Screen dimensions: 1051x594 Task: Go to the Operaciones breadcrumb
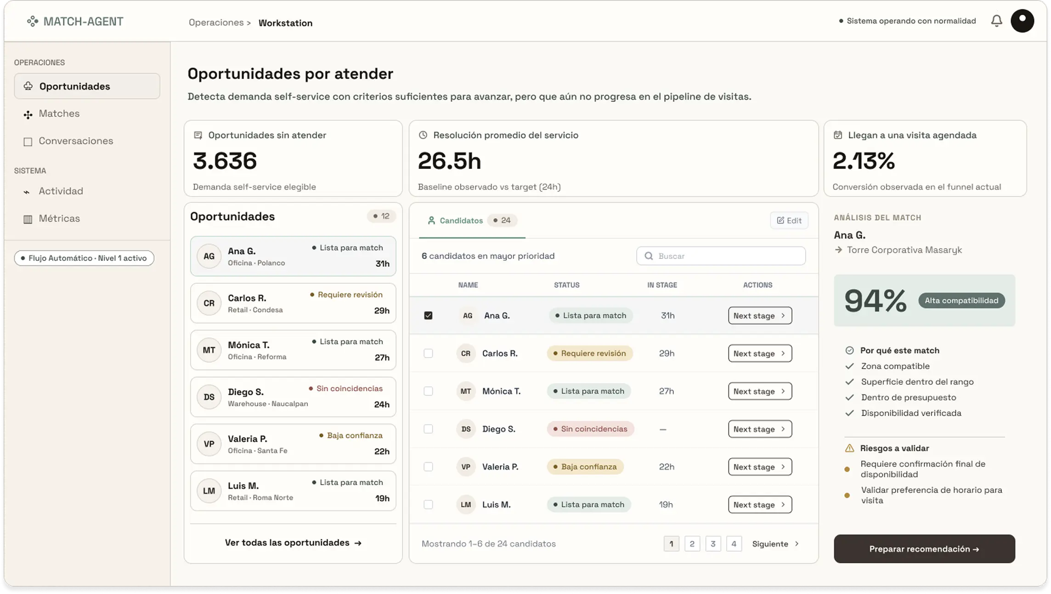tap(216, 22)
